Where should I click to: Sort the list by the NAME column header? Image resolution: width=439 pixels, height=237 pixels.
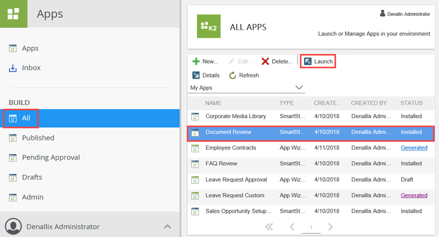coord(213,103)
